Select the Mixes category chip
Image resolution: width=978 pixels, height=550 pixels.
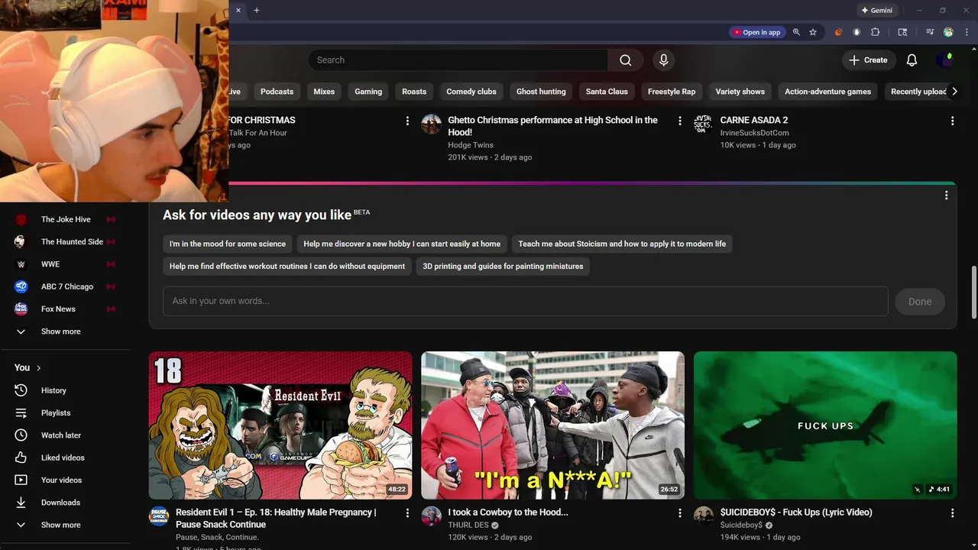324,92
